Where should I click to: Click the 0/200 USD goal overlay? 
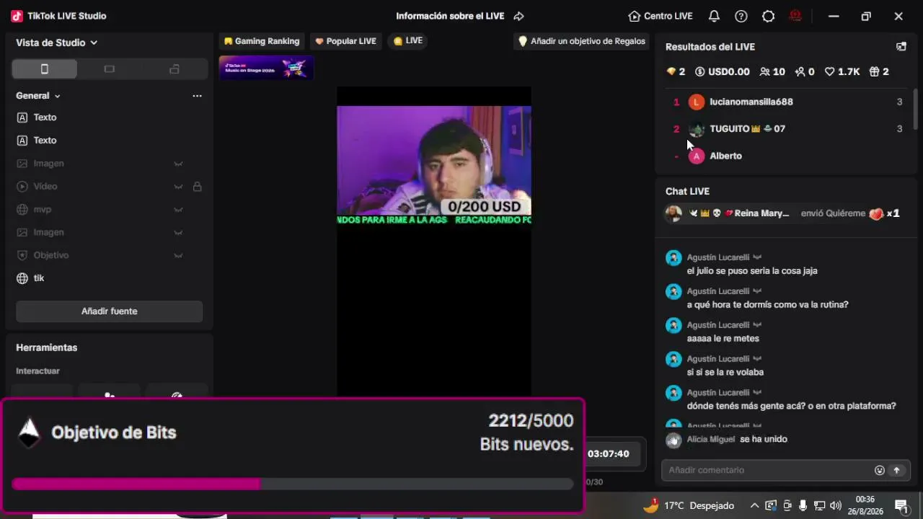coord(485,207)
